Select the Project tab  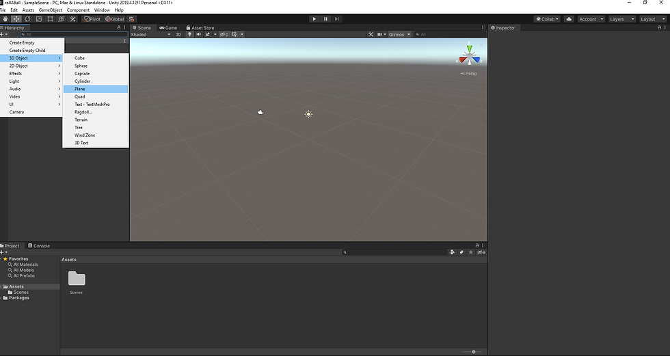[10, 246]
